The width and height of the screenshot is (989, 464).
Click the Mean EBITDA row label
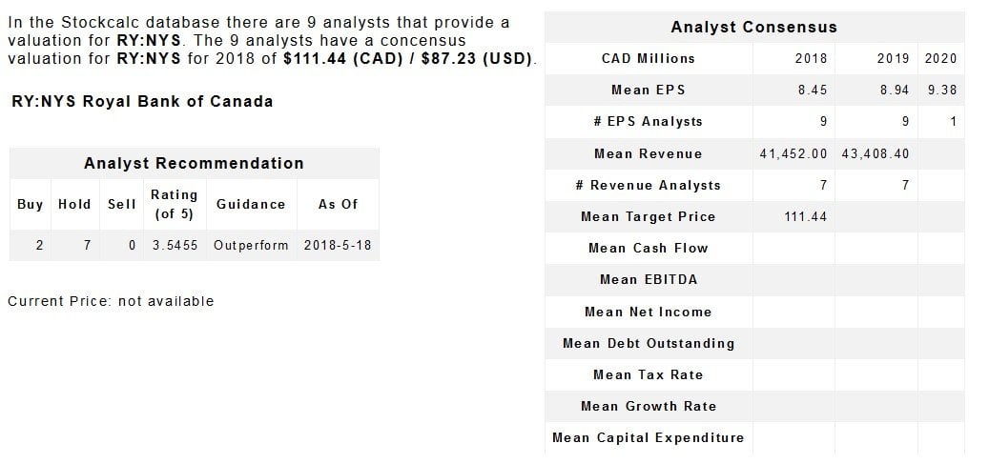point(649,279)
